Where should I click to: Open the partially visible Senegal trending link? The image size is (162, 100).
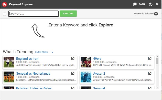click(x=99, y=88)
